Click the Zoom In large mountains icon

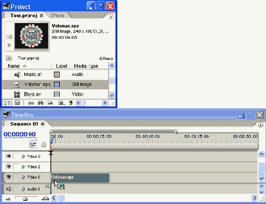(x=45, y=198)
